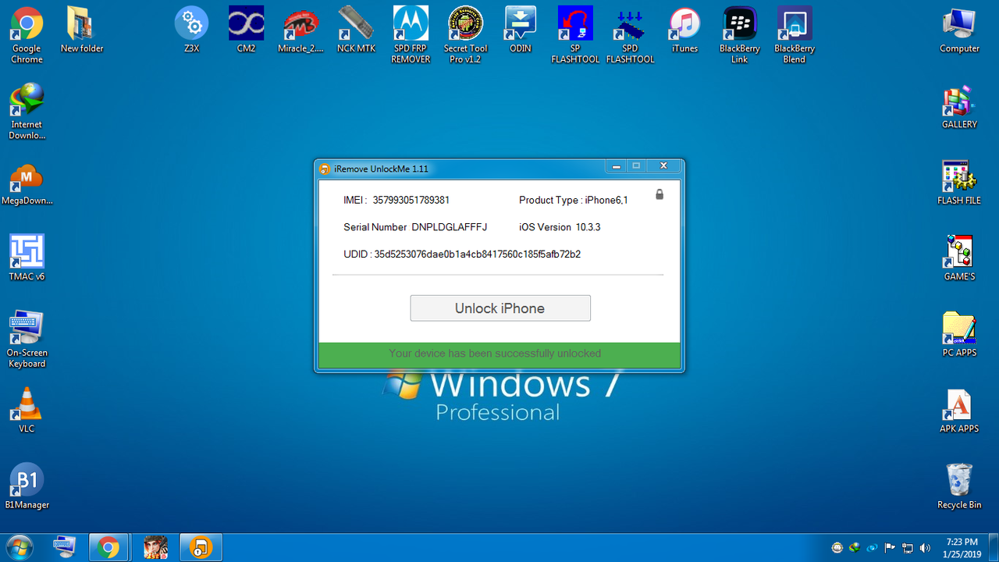The image size is (999, 562).
Task: Close the iRemove UnlockMe window
Action: coord(663,166)
